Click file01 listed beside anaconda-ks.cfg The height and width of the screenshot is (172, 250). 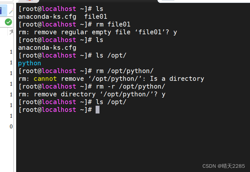click(x=96, y=16)
